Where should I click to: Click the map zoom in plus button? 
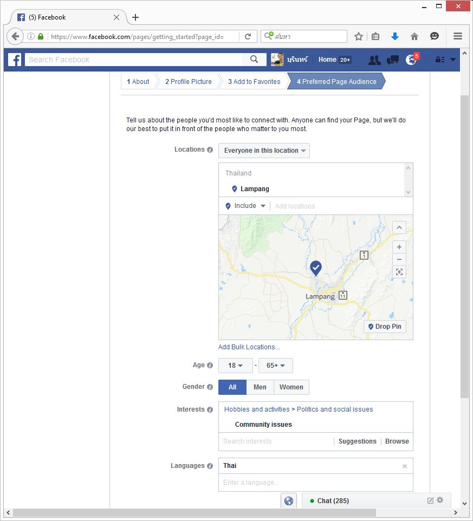tap(399, 247)
